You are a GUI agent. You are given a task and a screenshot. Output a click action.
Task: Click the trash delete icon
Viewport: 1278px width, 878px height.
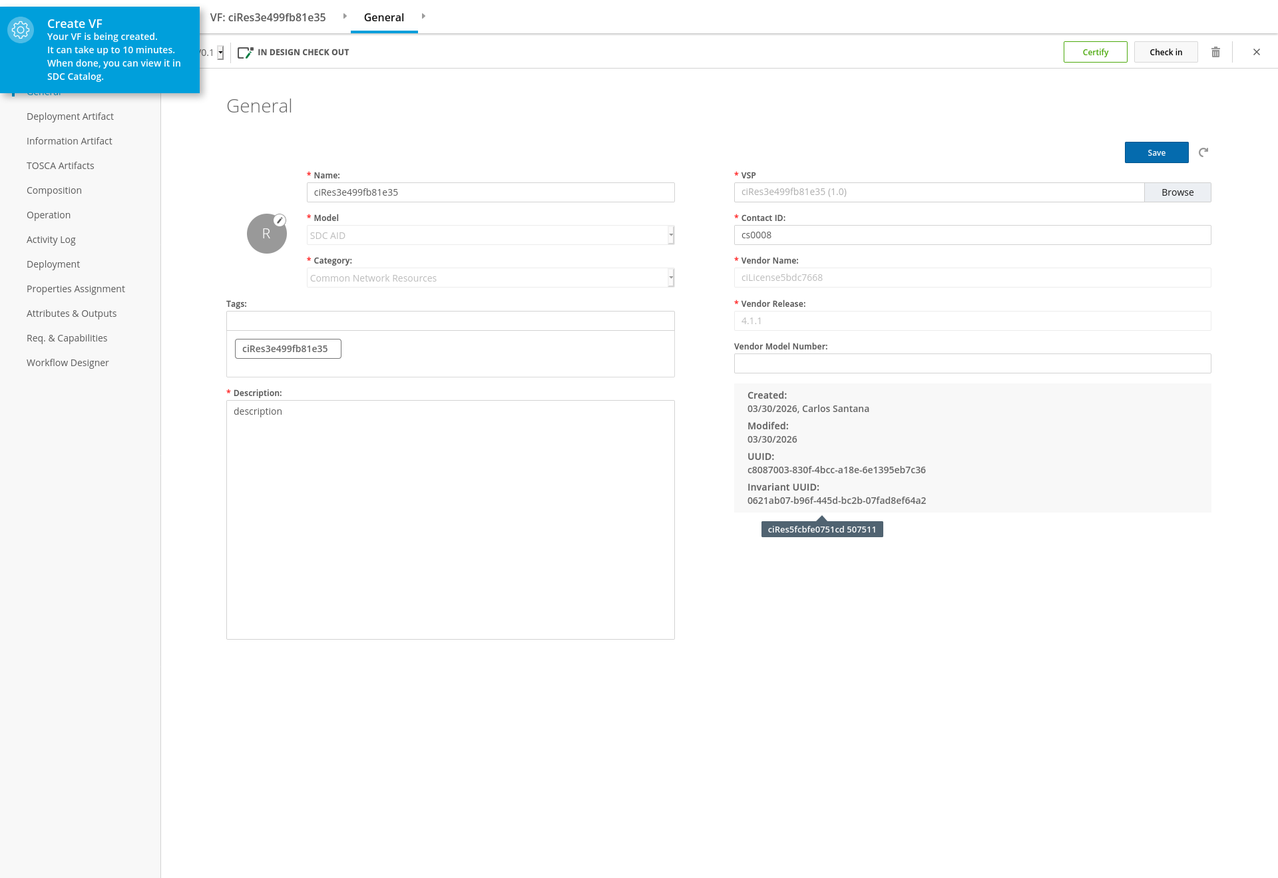1215,52
